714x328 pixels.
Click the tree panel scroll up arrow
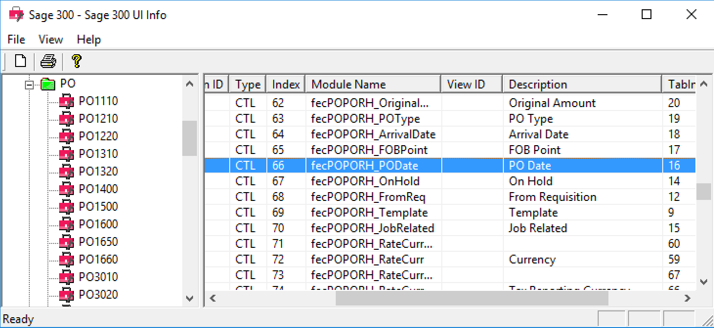coord(190,84)
